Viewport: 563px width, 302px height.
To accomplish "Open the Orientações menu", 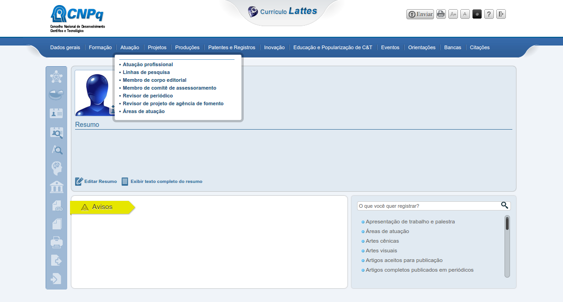I will 422,47.
